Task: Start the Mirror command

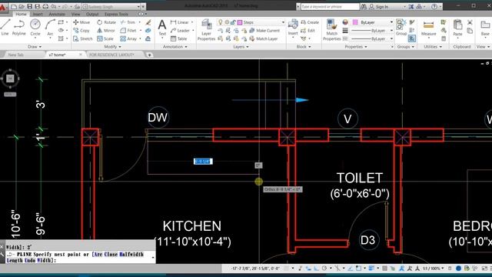Action: 106,31
